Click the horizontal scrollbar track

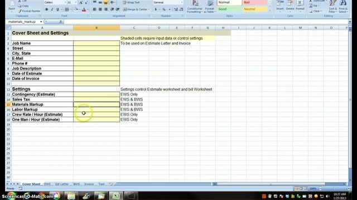271,184
